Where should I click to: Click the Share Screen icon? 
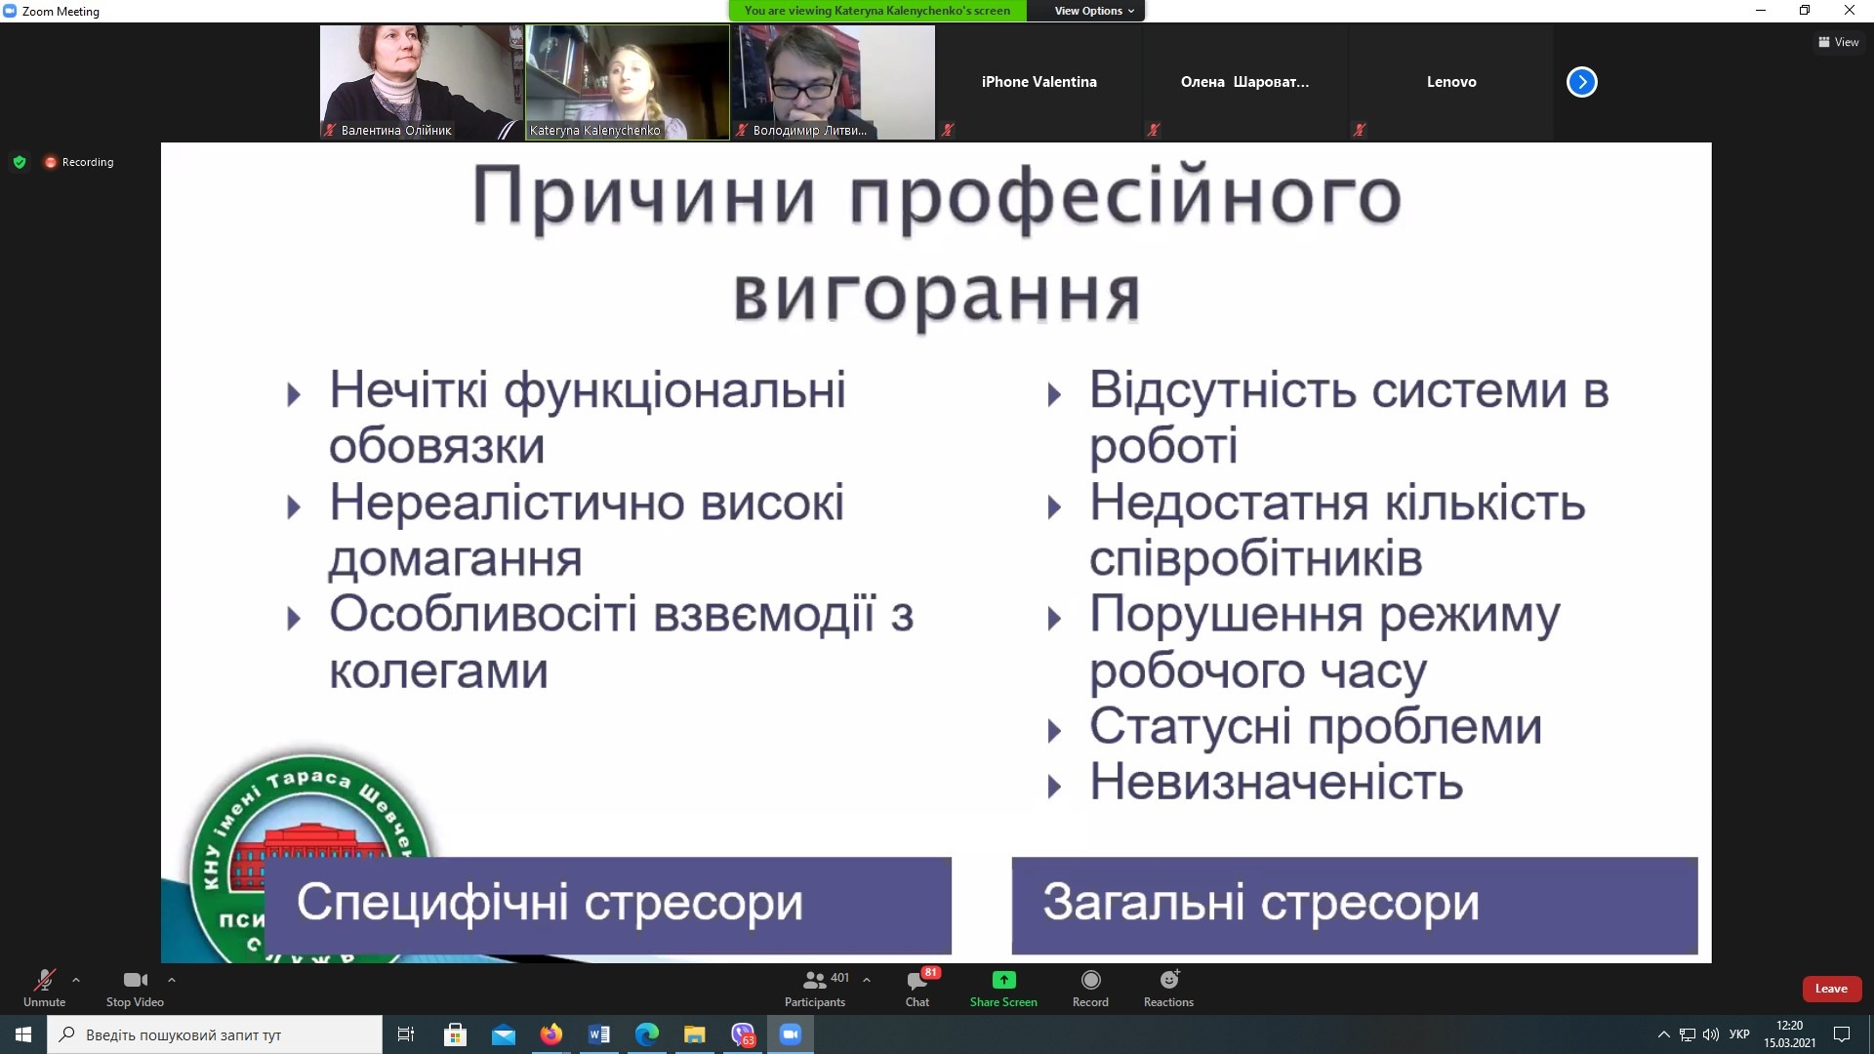[x=1003, y=981]
